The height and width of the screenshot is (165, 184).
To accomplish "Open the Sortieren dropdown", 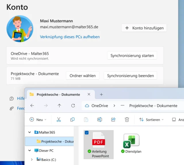I will pyautogui.click(x=151, y=120).
